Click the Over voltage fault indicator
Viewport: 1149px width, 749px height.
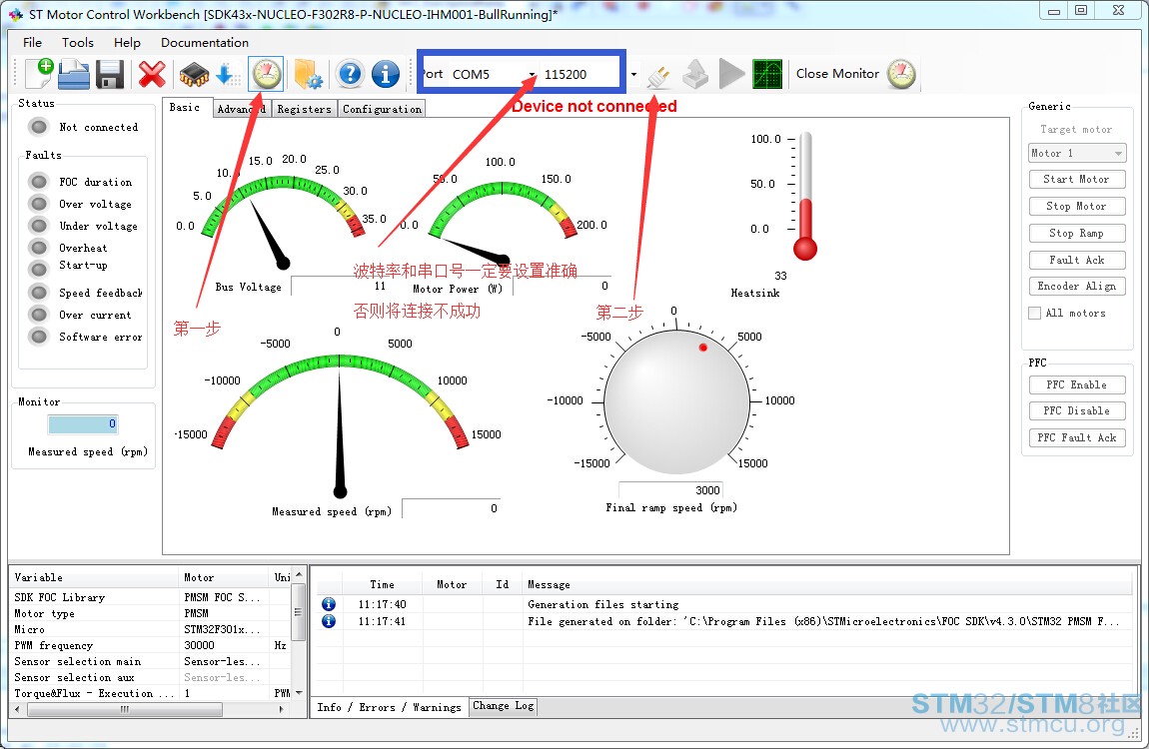39,204
